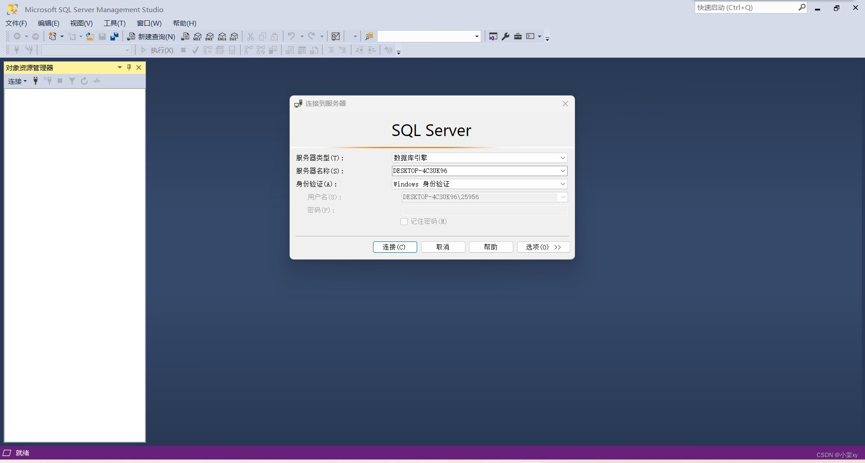Image resolution: width=865 pixels, height=463 pixels.
Task: Click the Save All icon
Action: [x=114, y=36]
